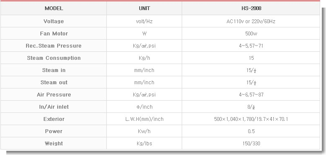Screen dimensions: 326x155
Task: Select the Exterior row label
Action: coord(54,119)
